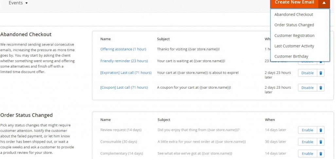Delete the Complementary (14 days) email
Viewport: 335px width, 159px height.
321,154
